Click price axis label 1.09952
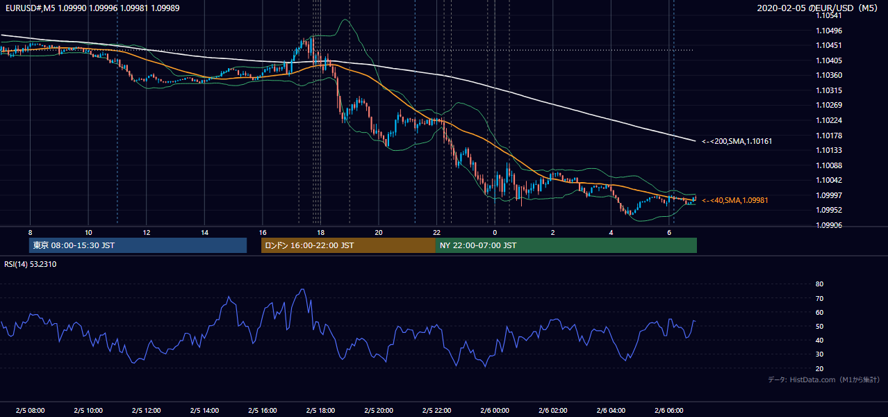 pyautogui.click(x=828, y=210)
